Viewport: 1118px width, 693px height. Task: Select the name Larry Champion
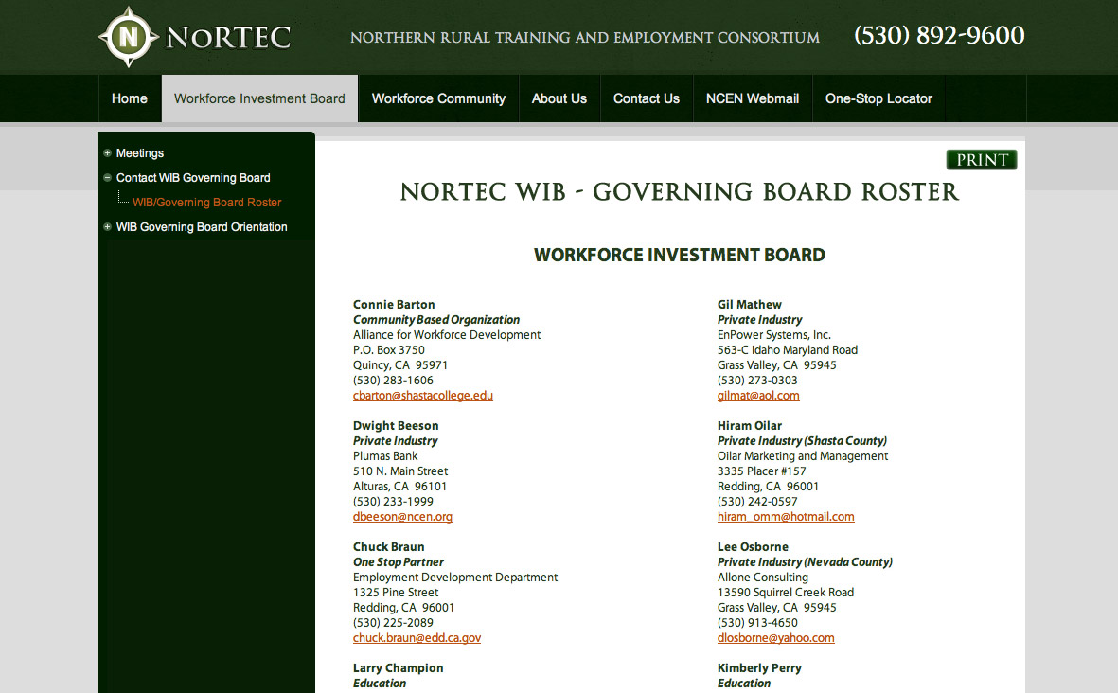(x=398, y=668)
